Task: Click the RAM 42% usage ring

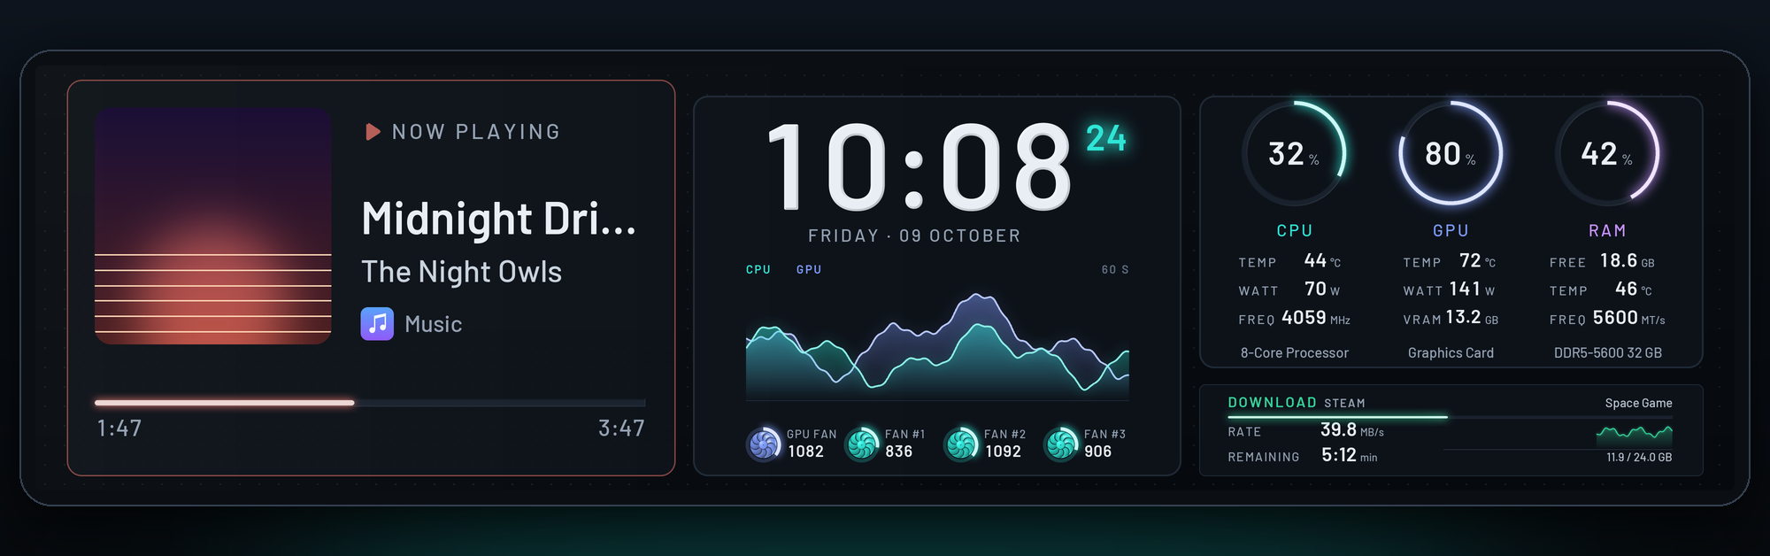Action: 1607,153
